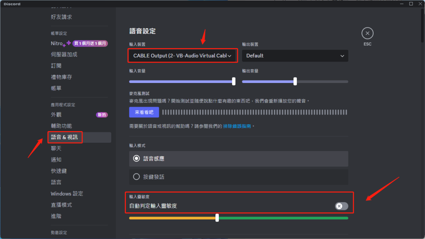Image resolution: width=425 pixels, height=239 pixels.
Task: Click the mic test level meter
Action: tap(254, 112)
